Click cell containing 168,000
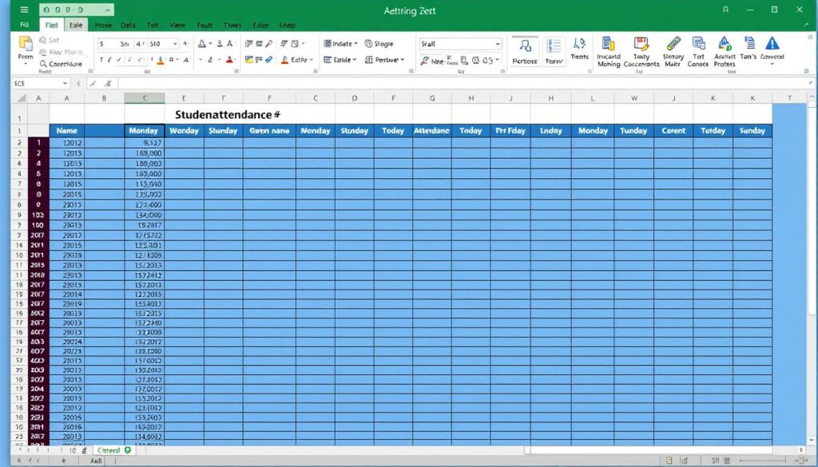The width and height of the screenshot is (818, 467). pos(145,153)
